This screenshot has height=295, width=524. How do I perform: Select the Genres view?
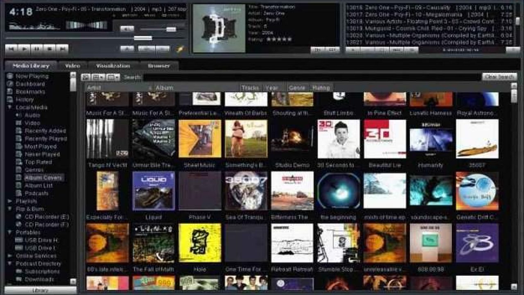34,170
